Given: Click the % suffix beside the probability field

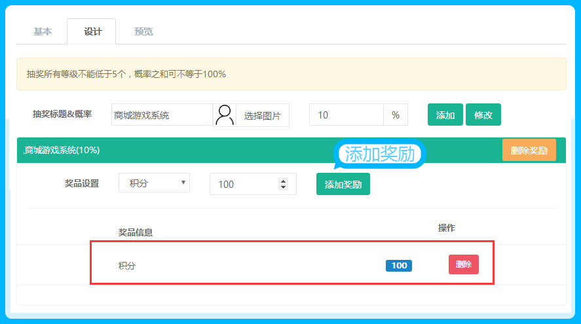Looking at the screenshot, I should 396,115.
